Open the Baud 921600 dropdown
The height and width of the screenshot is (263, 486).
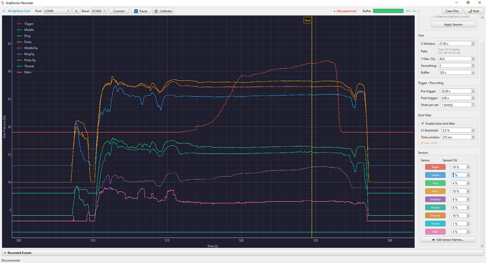click(99, 11)
